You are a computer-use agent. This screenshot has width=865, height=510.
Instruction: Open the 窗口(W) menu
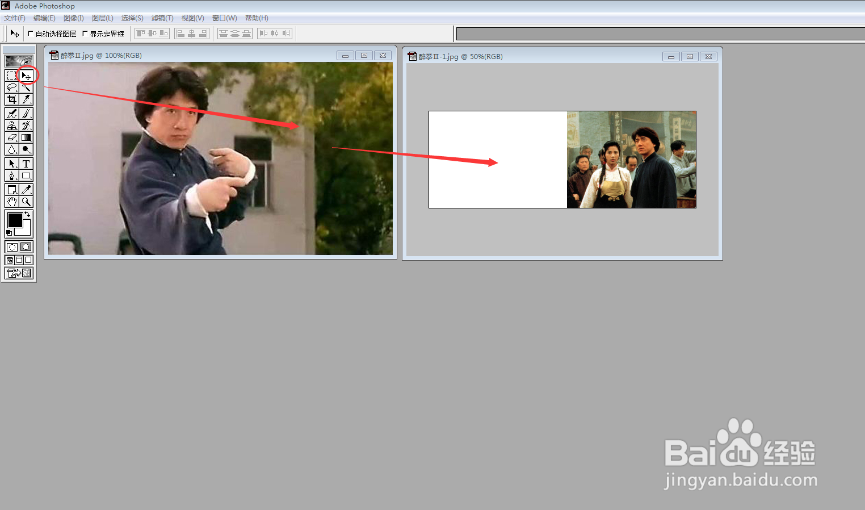pos(225,18)
